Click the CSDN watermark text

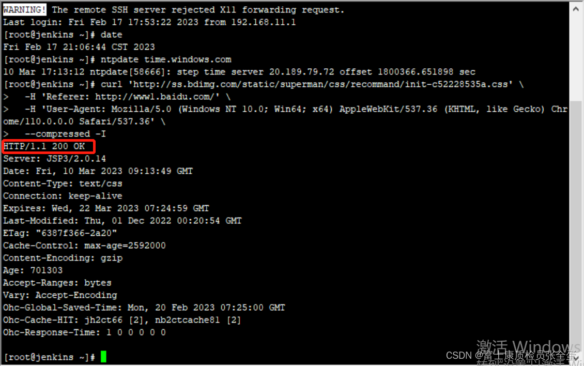pyautogui.click(x=511, y=355)
